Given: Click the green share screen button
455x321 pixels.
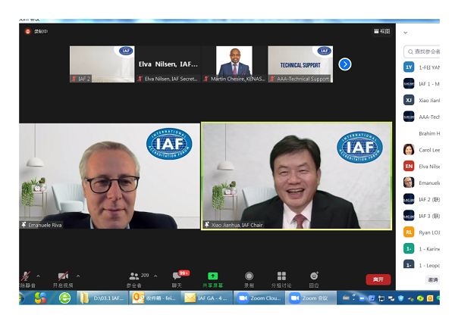Looking at the screenshot, I should click(x=213, y=277).
